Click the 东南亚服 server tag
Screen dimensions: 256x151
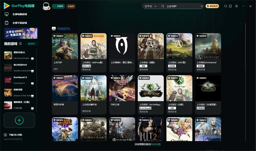201,108
